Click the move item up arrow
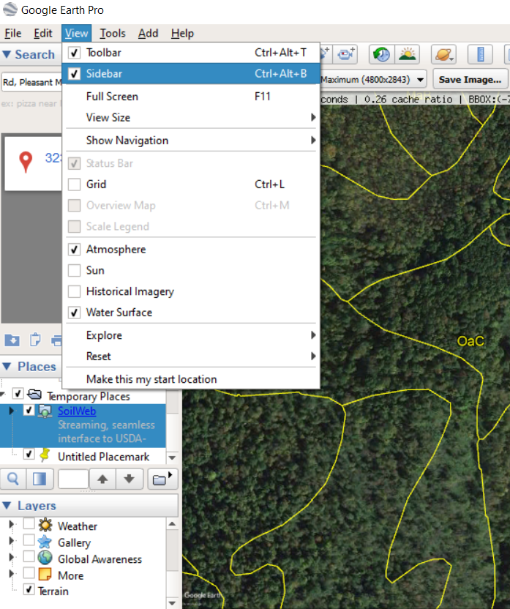This screenshot has width=510, height=609. pos(102,479)
